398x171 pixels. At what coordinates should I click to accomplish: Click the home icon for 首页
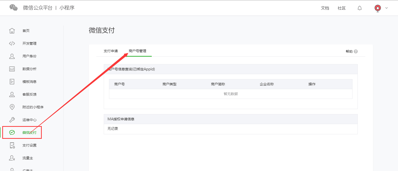pos(12,31)
